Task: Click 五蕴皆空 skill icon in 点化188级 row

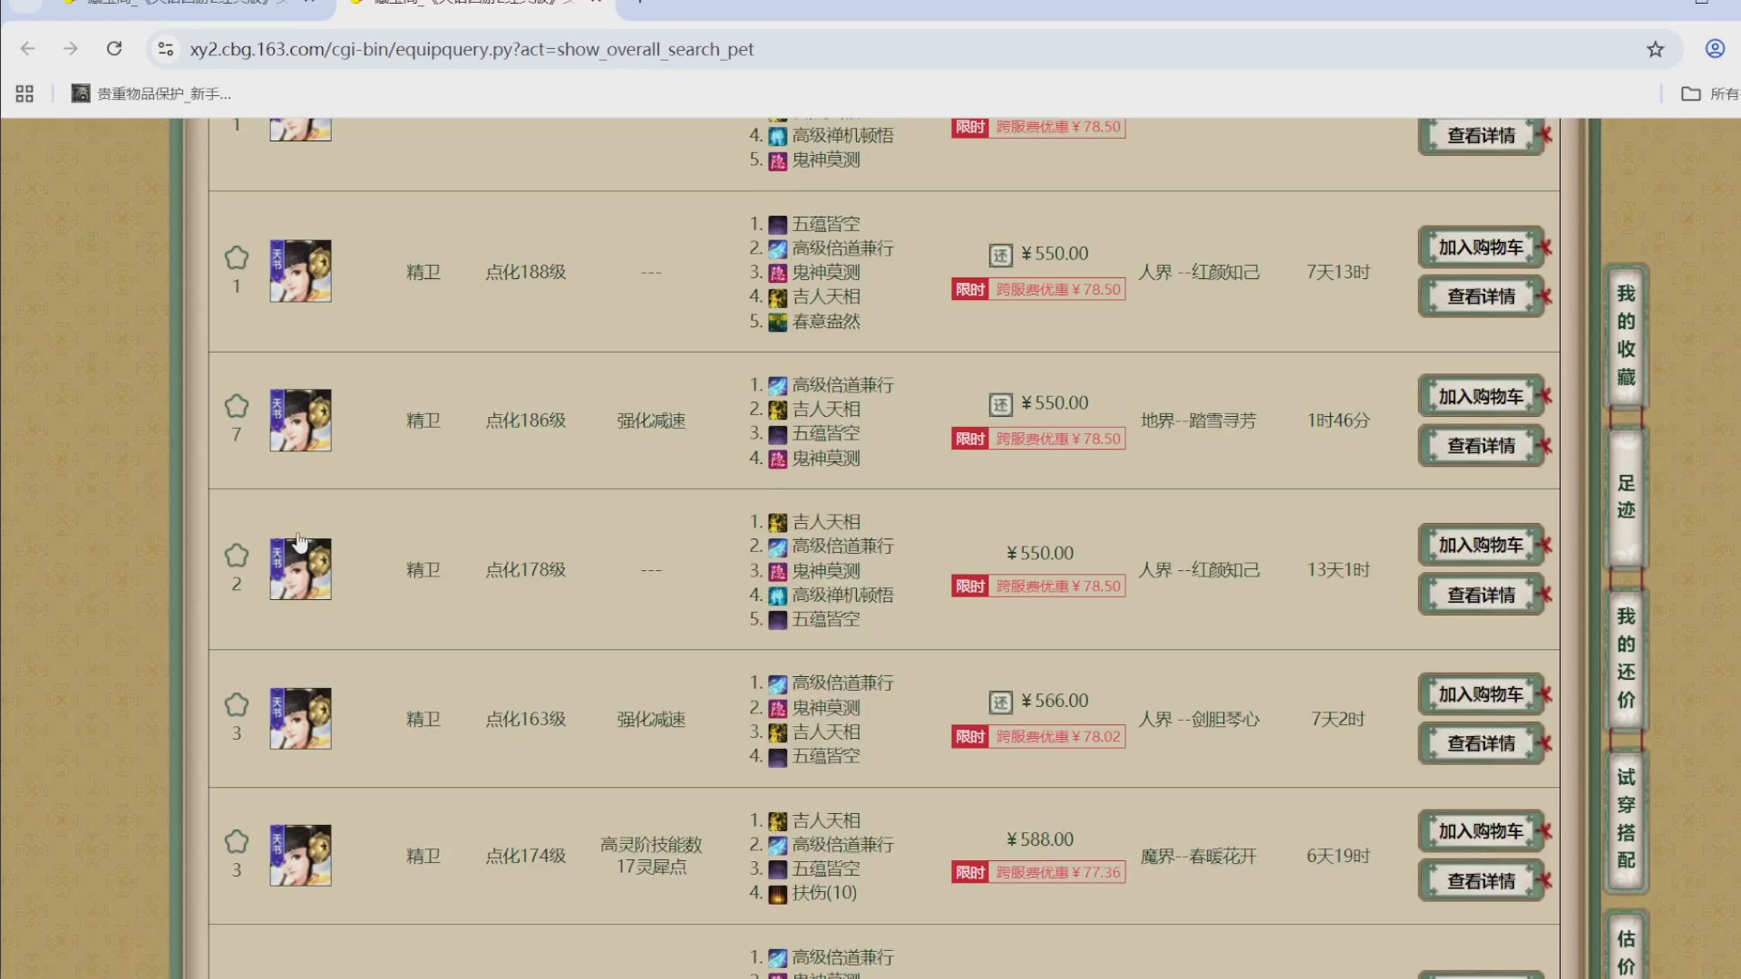Action: 777,225
